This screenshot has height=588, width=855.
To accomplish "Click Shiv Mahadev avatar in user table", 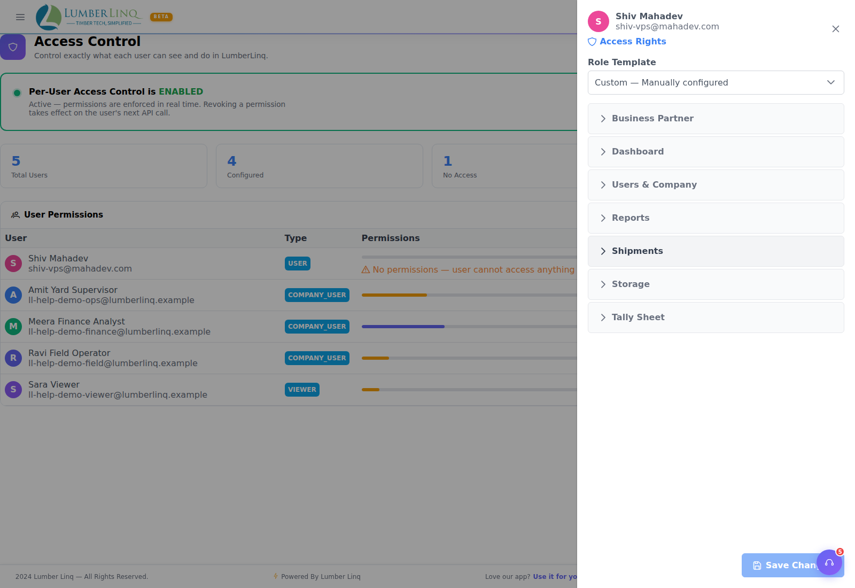I will [x=13, y=264].
